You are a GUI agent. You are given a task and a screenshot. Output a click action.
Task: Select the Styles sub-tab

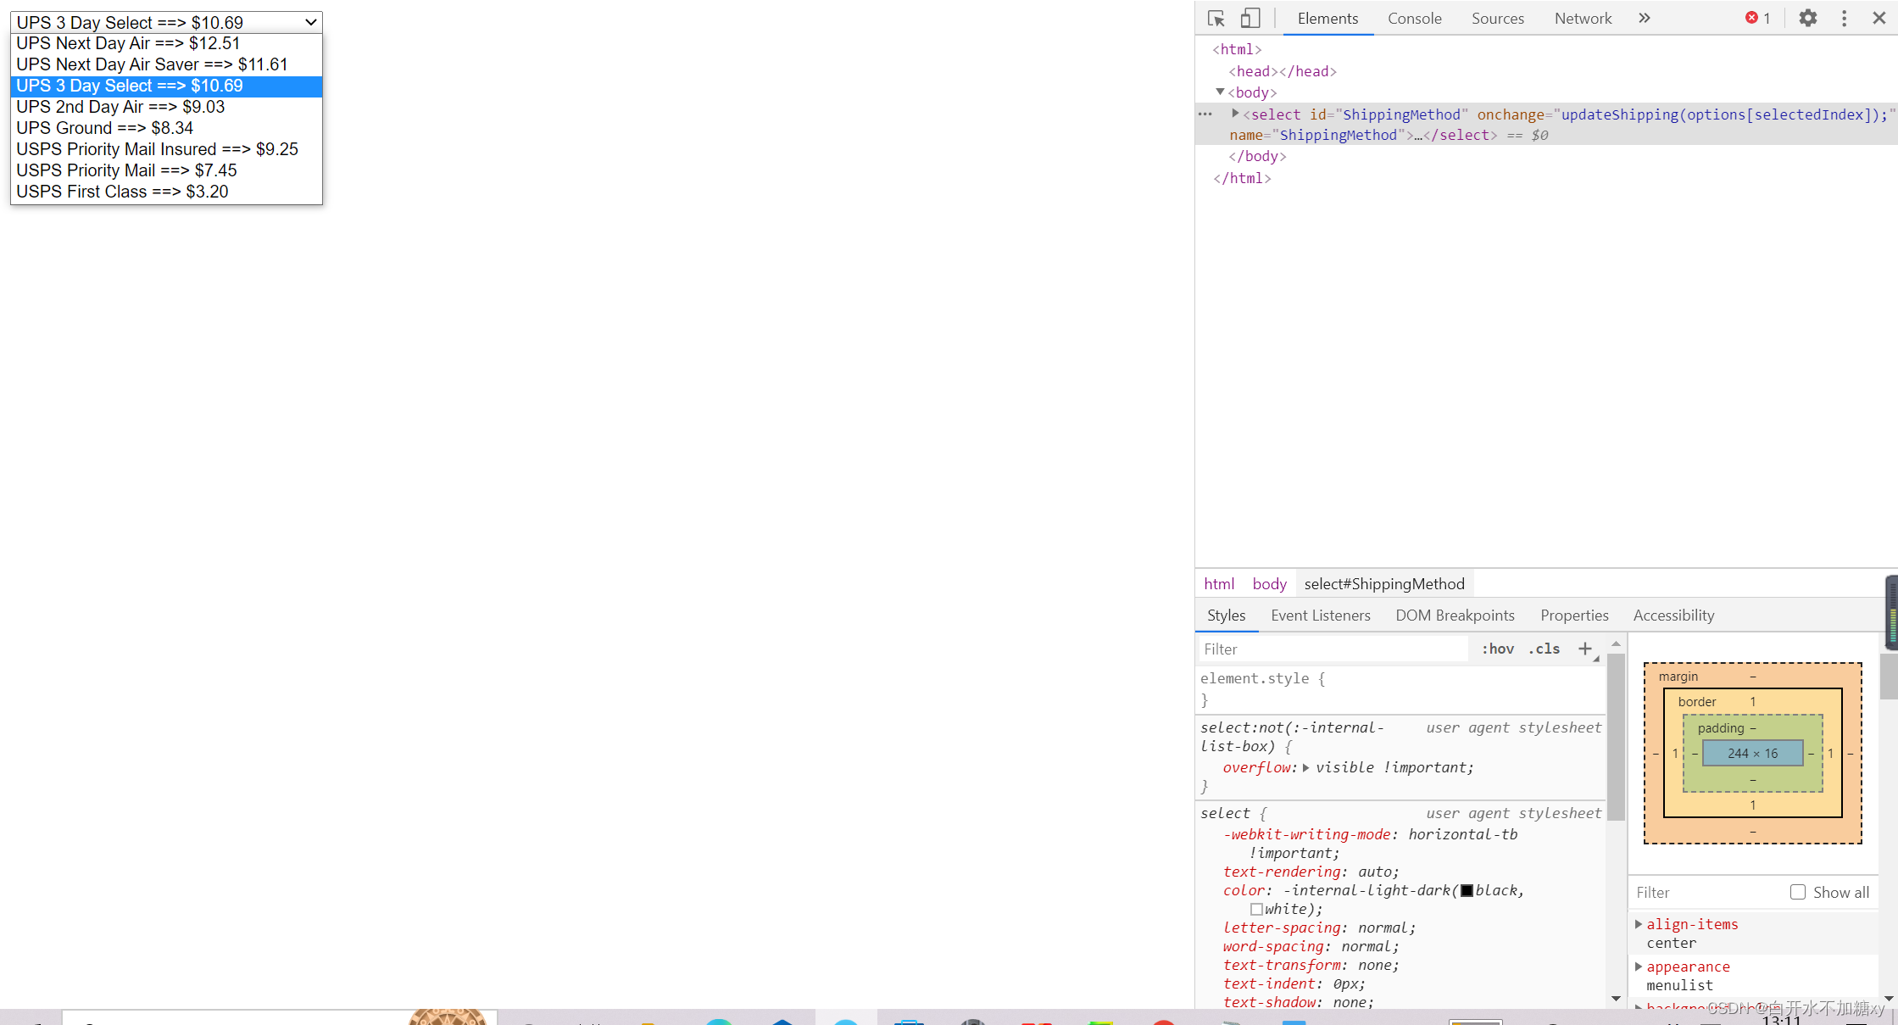coord(1226,616)
